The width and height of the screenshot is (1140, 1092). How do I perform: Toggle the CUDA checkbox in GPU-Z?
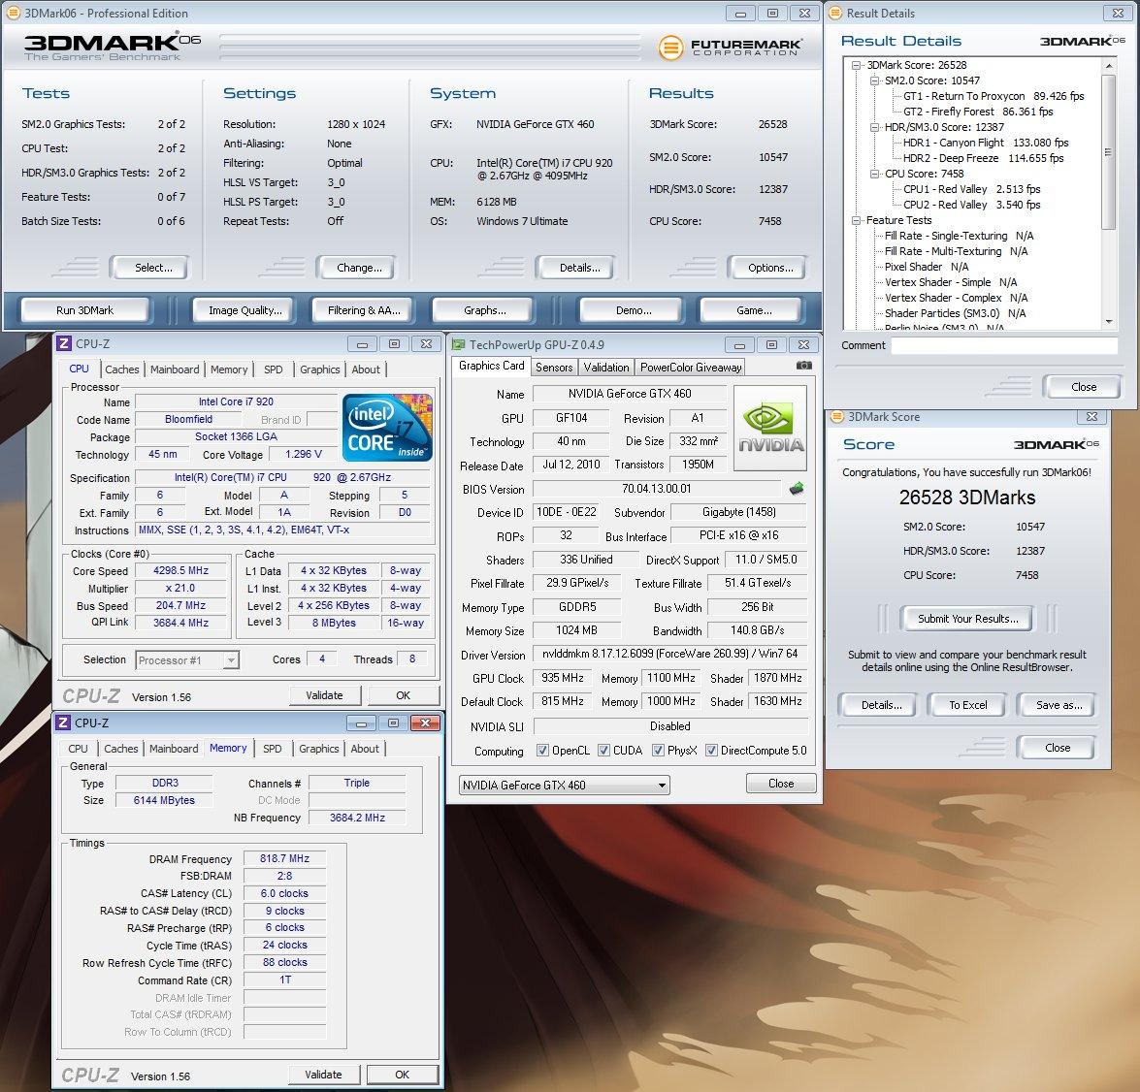(x=603, y=751)
